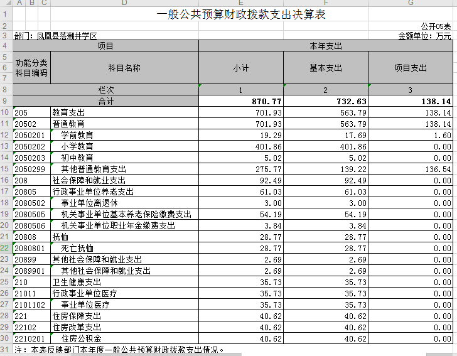This screenshot has height=356, width=457.
Task: Click code cell 205
Action: click(31, 112)
